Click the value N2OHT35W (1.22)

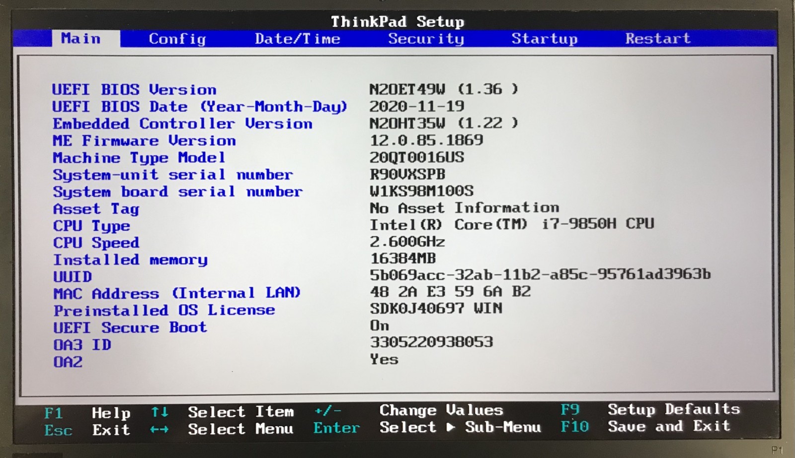[444, 123]
